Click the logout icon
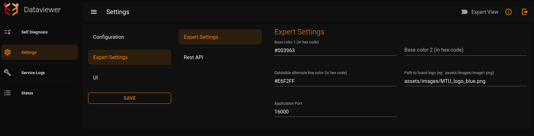534x136 pixels. tap(525, 12)
